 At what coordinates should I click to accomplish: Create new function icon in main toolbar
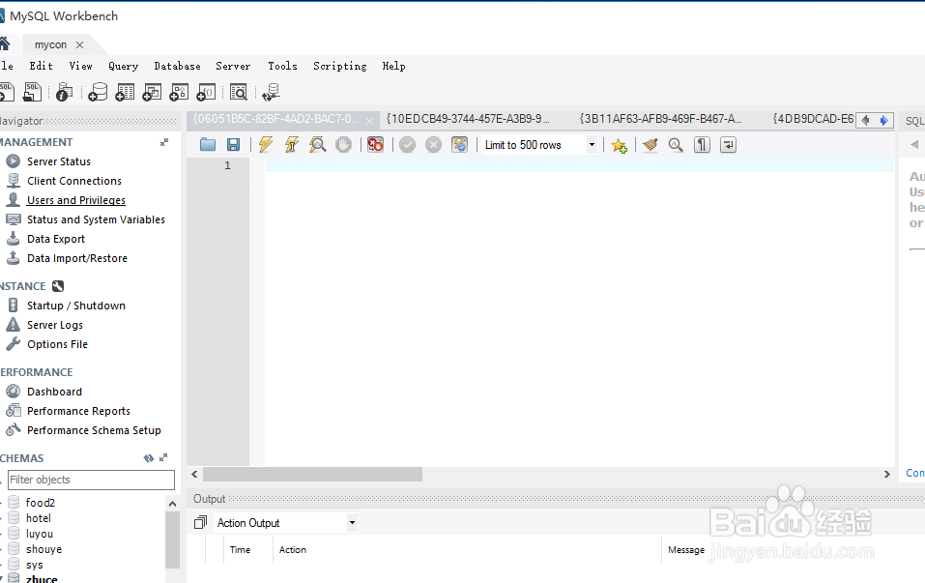(206, 92)
